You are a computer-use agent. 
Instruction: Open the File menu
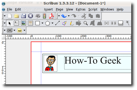pyautogui.click(x=10, y=9)
